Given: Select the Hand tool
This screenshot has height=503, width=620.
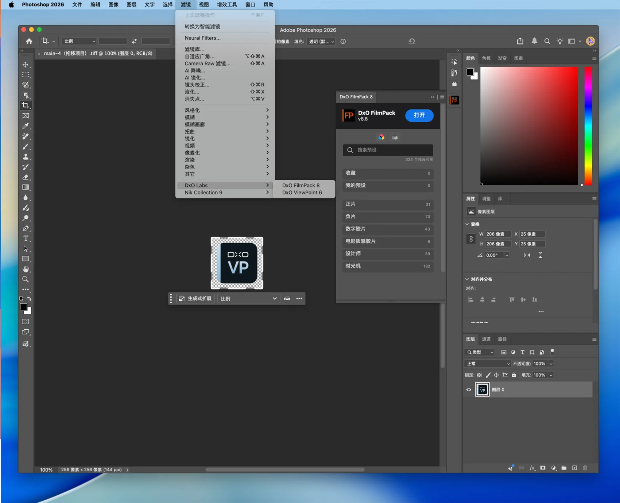Looking at the screenshot, I should (26, 269).
